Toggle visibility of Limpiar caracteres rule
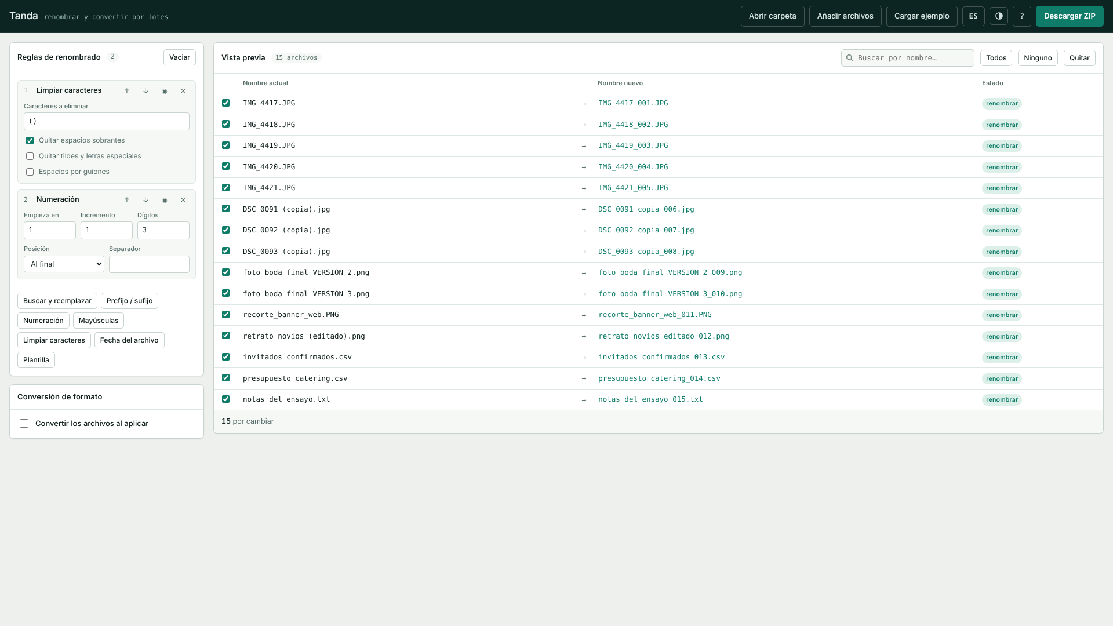Viewport: 1113px width, 626px height. click(165, 91)
